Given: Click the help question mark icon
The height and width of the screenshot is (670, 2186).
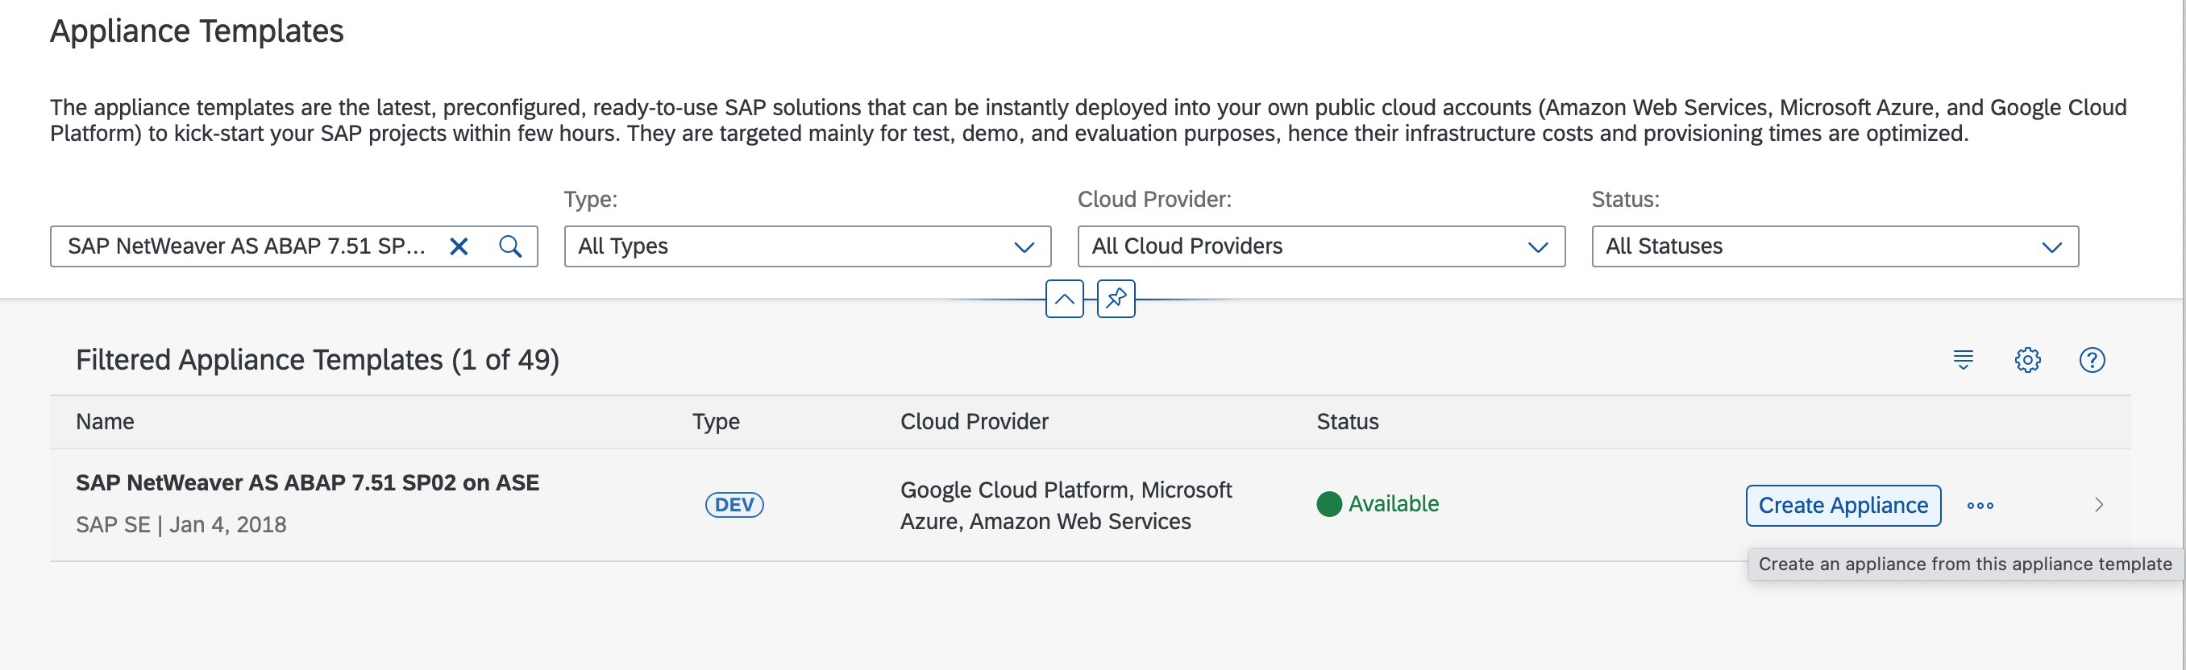Looking at the screenshot, I should tap(2092, 360).
